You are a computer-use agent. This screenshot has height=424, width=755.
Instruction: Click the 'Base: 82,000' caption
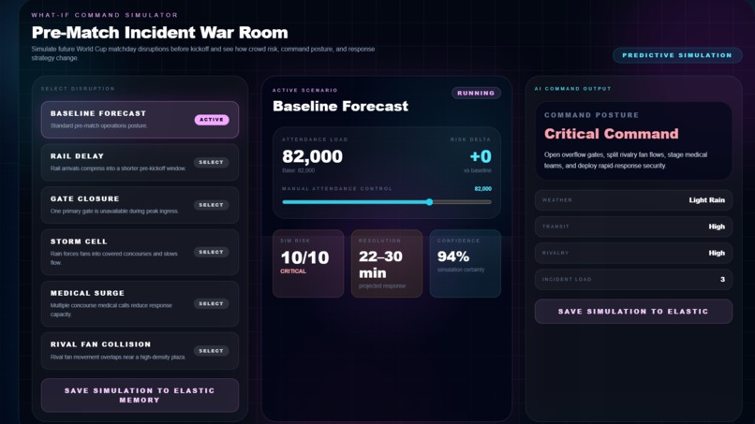tap(298, 170)
